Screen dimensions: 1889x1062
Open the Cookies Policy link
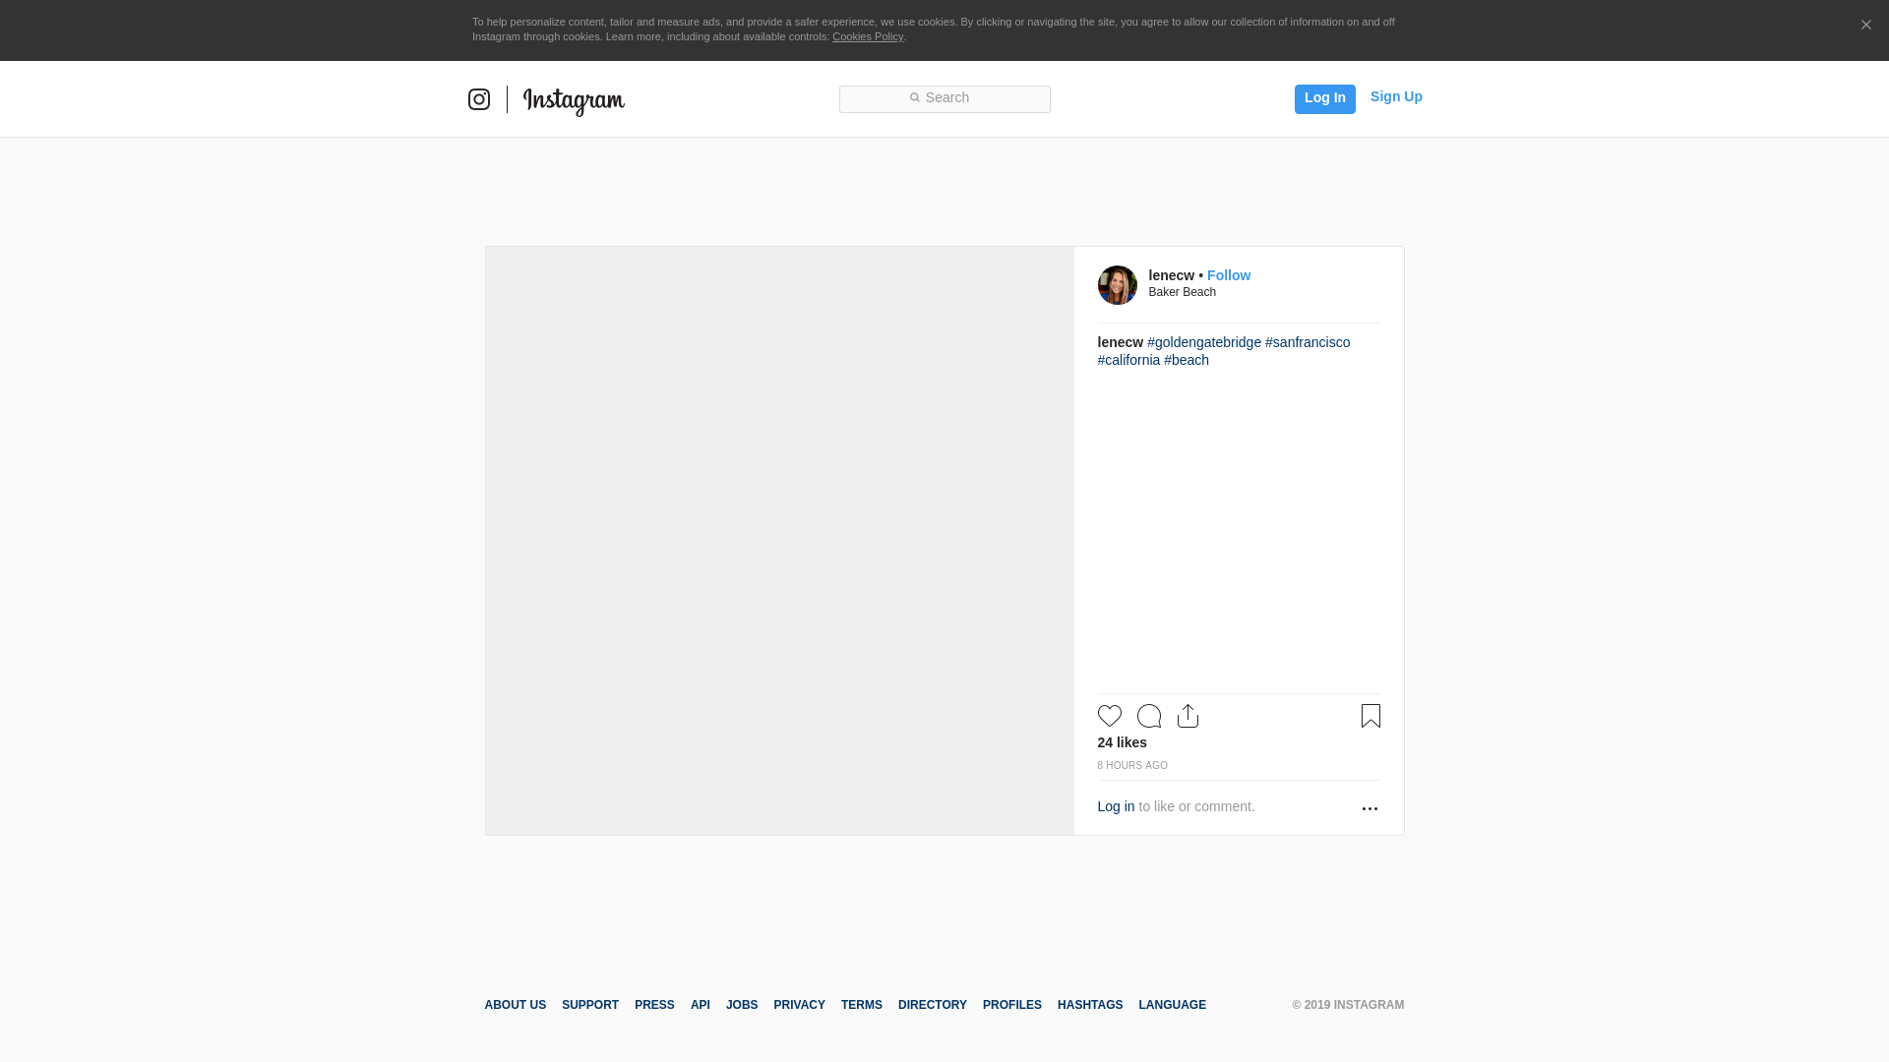[867, 36]
